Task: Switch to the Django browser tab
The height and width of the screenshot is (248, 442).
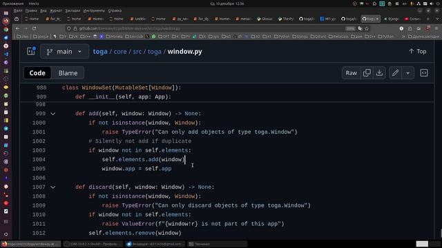Action: click(392, 19)
